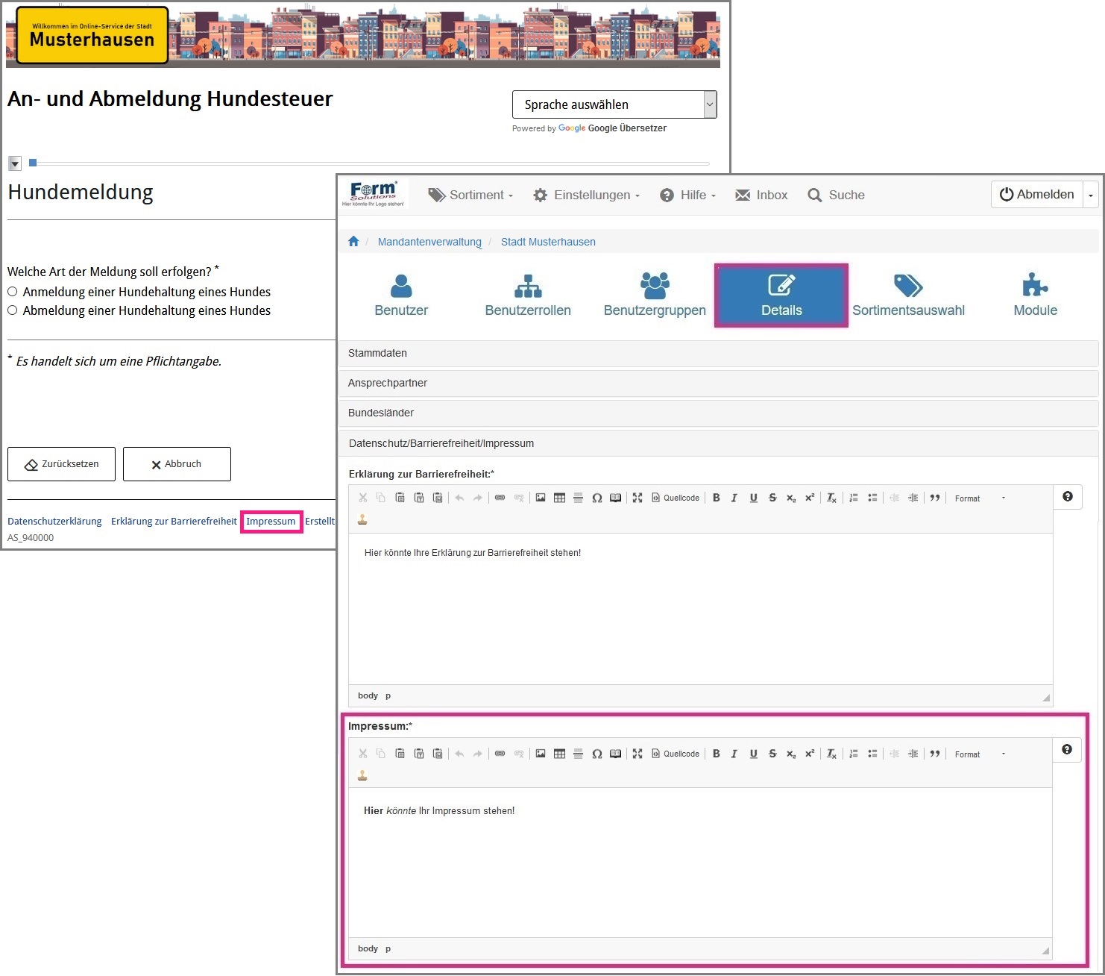Insert special character Omega in the Barrierefreiheit editor
The height and width of the screenshot is (976, 1105).
596,498
